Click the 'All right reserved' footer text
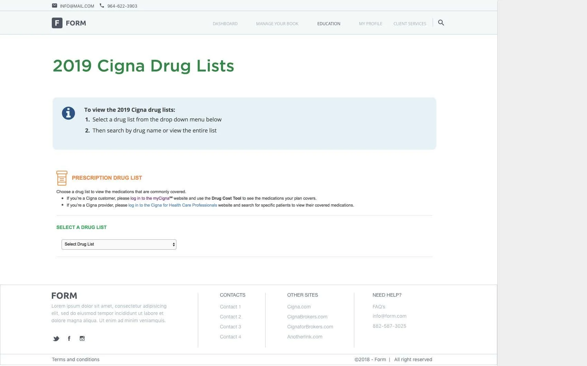The image size is (587, 366). pyautogui.click(x=413, y=359)
